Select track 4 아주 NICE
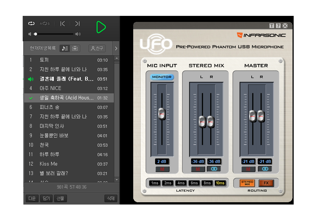 (x=69, y=88)
